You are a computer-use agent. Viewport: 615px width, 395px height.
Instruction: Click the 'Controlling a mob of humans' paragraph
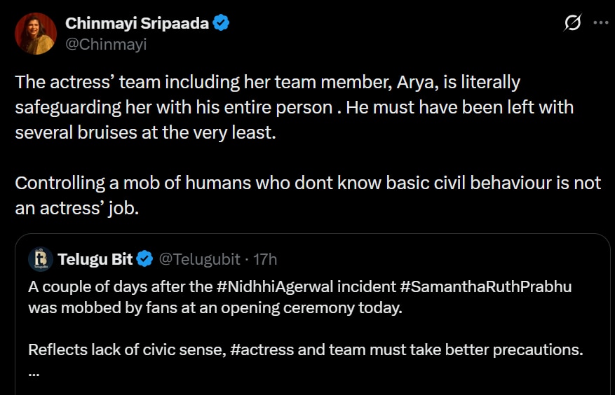pos(307,195)
